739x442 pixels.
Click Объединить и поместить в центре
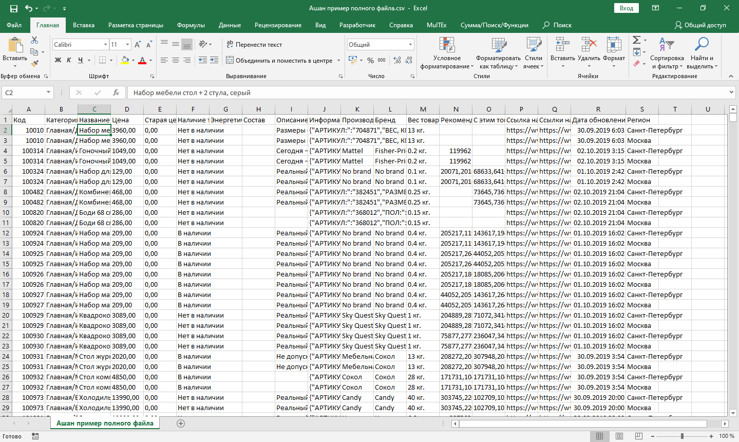point(280,60)
